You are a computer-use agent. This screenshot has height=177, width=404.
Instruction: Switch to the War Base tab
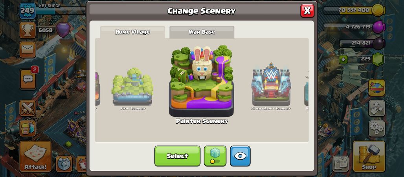(x=202, y=32)
